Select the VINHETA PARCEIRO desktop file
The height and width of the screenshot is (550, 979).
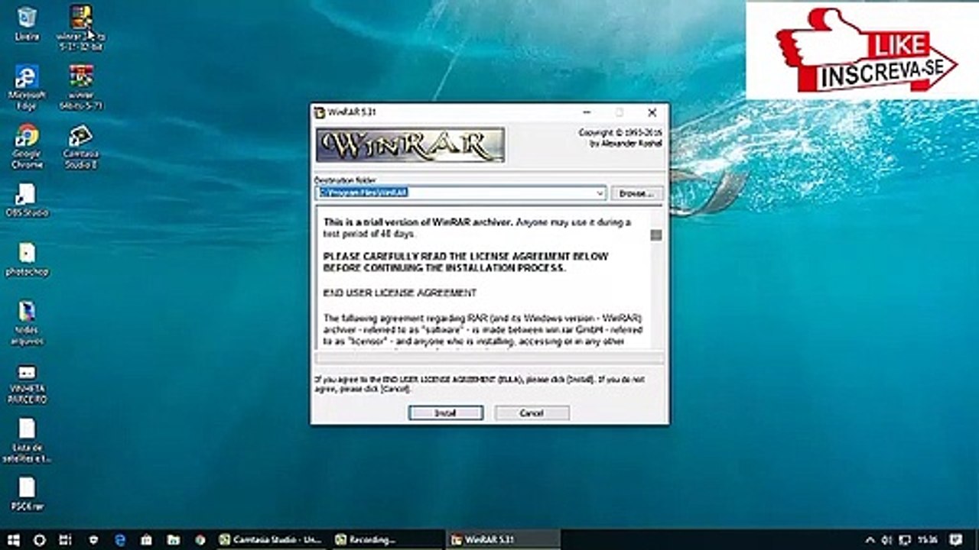point(27,384)
